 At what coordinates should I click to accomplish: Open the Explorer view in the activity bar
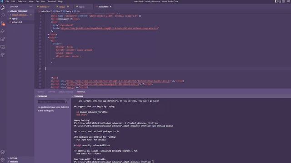coord(3,8)
